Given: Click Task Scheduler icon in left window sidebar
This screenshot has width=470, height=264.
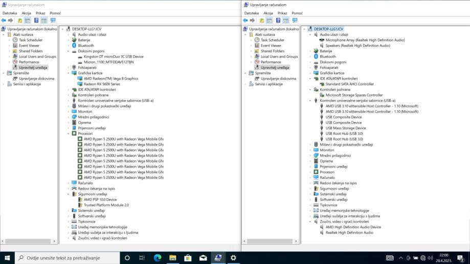Looking at the screenshot, I should coord(15,40).
